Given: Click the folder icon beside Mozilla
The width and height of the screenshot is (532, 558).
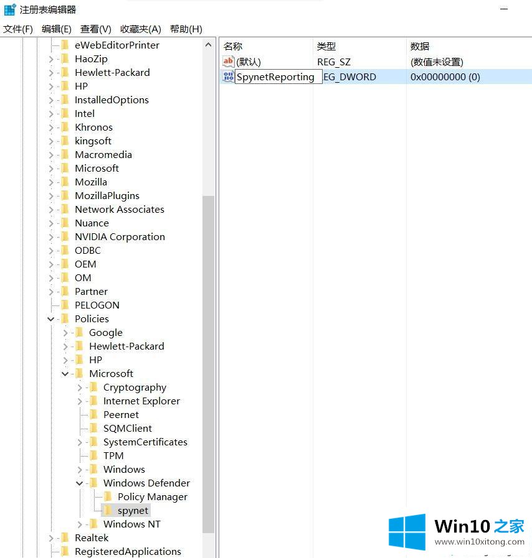Looking at the screenshot, I should [65, 182].
